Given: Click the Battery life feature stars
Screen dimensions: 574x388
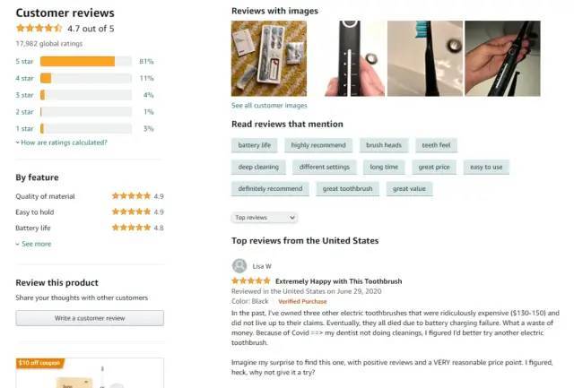Looking at the screenshot, I should coord(131,228).
